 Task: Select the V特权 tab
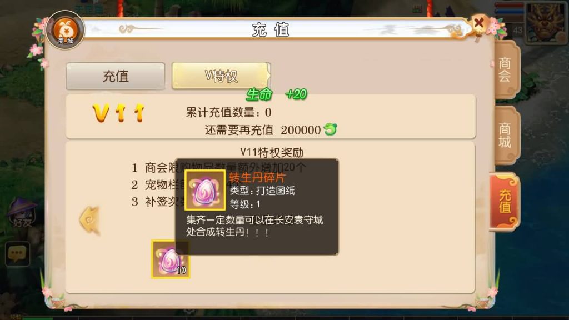coord(221,76)
